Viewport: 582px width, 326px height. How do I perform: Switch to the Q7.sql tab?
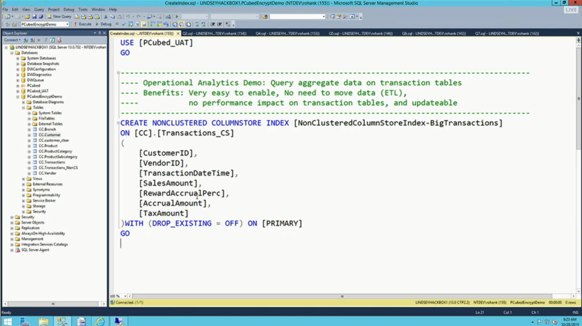coord(507,34)
